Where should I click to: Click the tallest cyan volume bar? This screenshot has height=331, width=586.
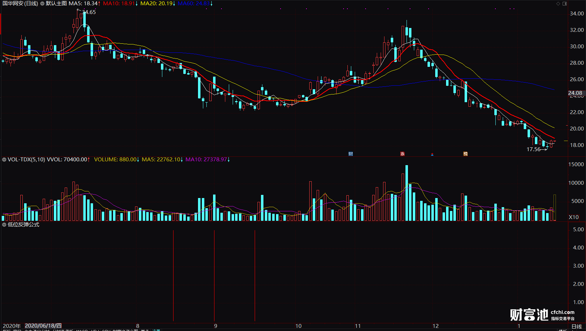[407, 193]
